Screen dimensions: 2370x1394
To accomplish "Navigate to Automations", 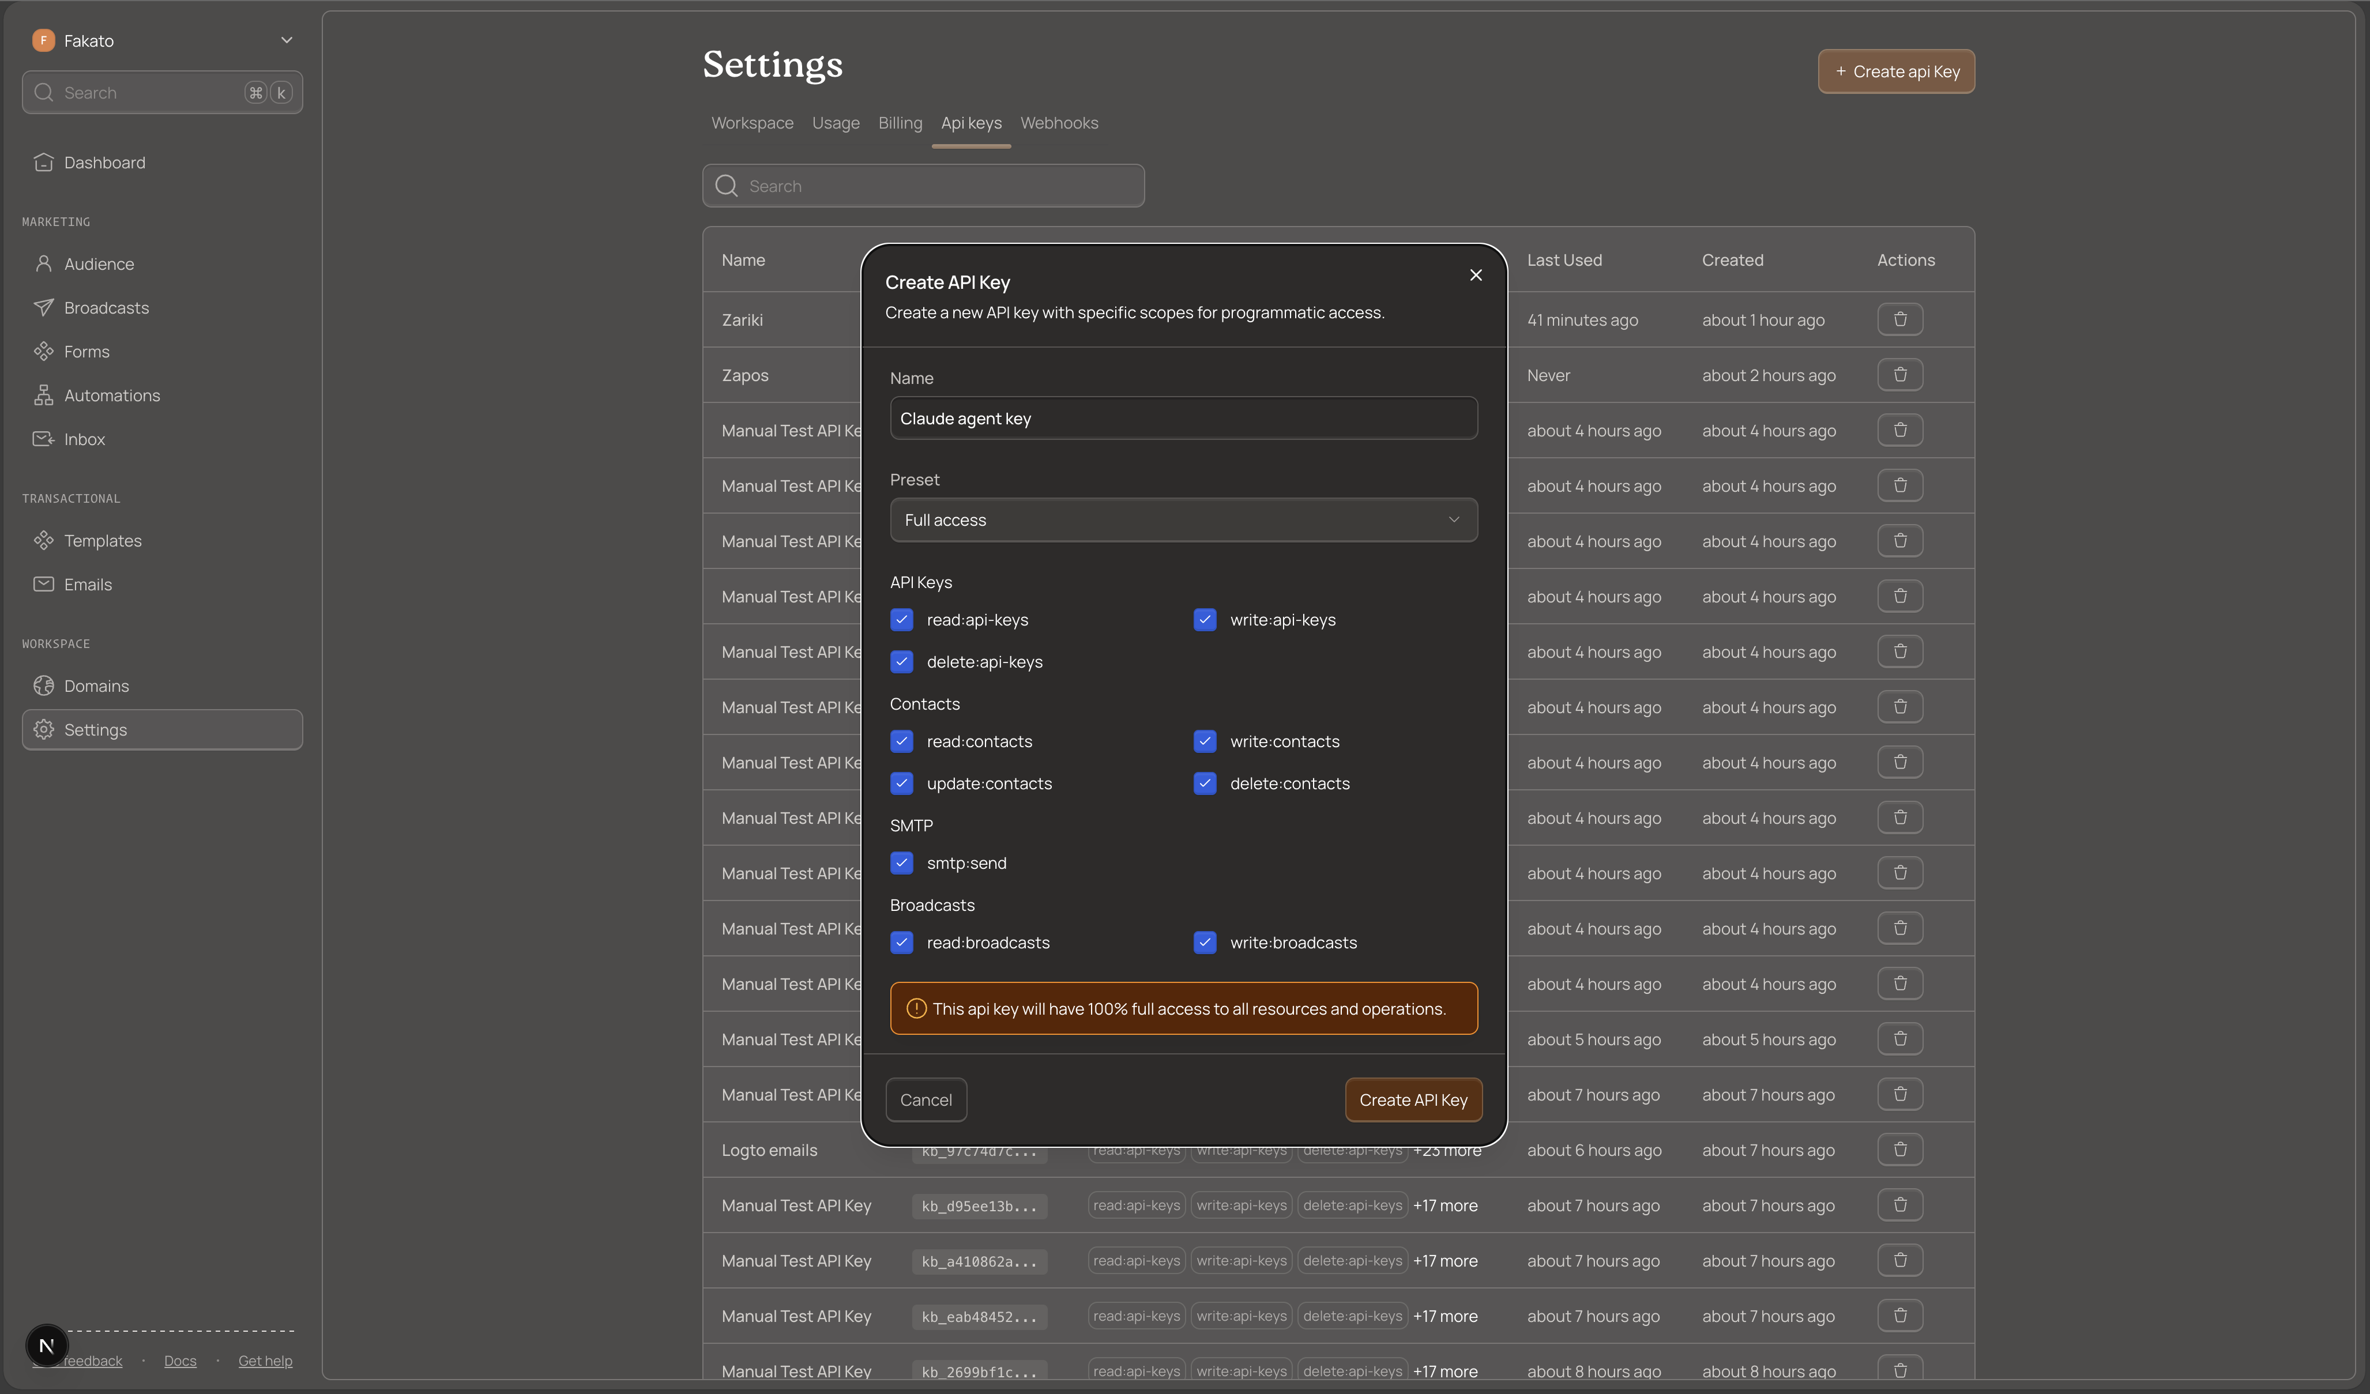I will (112, 395).
